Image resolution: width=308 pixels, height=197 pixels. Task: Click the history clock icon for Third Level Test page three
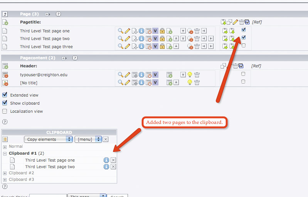pos(148,47)
